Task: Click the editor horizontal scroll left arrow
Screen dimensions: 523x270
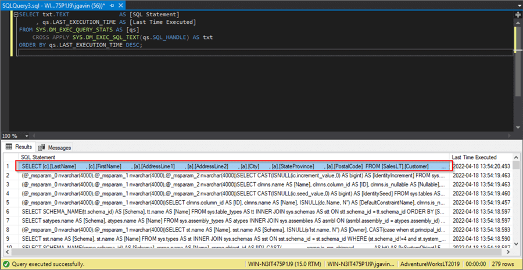Action: coord(33,136)
